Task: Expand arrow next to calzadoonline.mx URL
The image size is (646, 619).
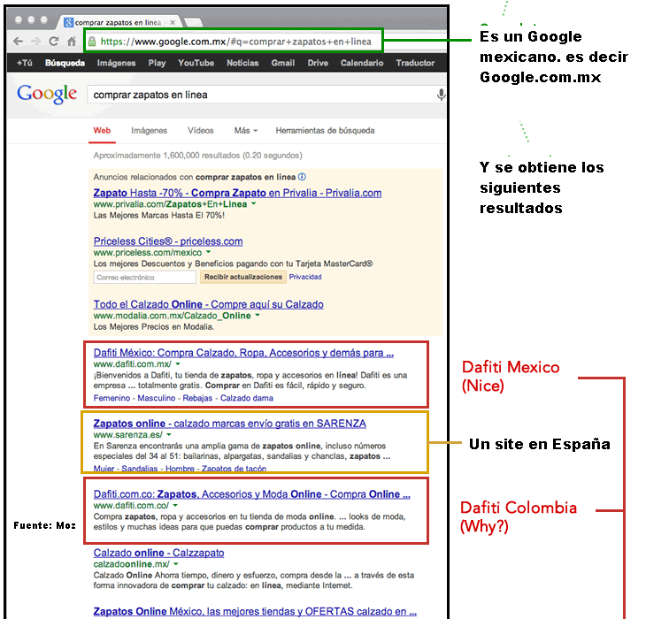Action: (176, 564)
